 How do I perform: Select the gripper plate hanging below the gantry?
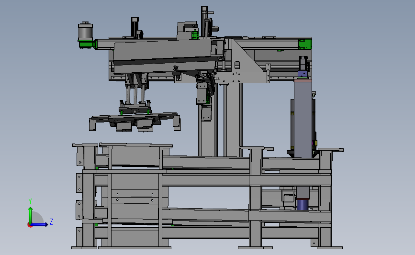coord(135,122)
